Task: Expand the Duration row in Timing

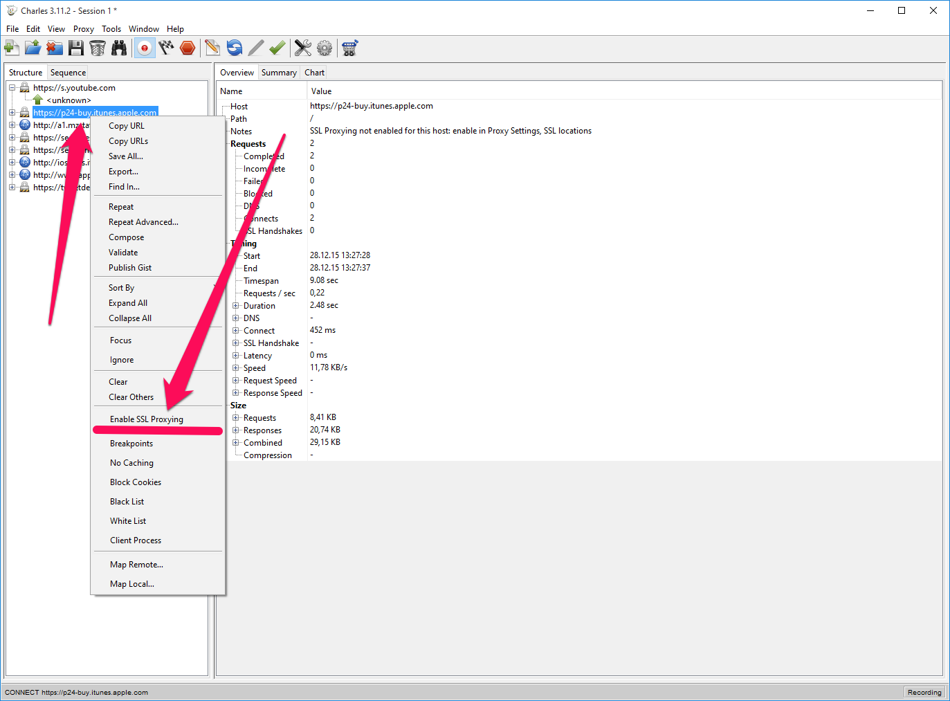Action: tap(236, 306)
